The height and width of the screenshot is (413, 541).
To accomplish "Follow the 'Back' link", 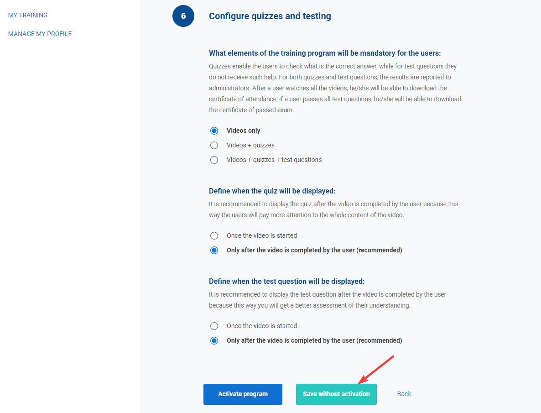I will [x=404, y=394].
